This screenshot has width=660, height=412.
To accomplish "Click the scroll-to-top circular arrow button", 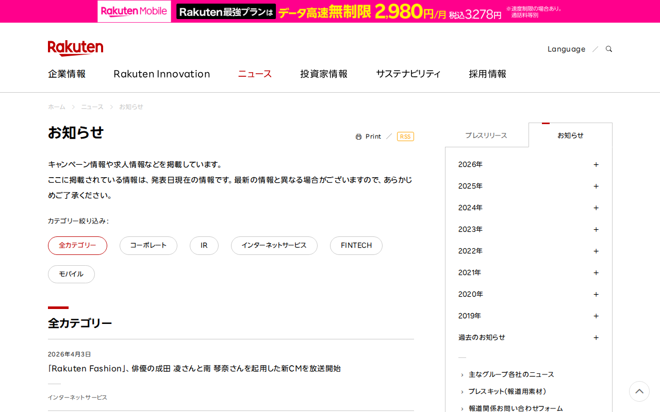I will (639, 391).
